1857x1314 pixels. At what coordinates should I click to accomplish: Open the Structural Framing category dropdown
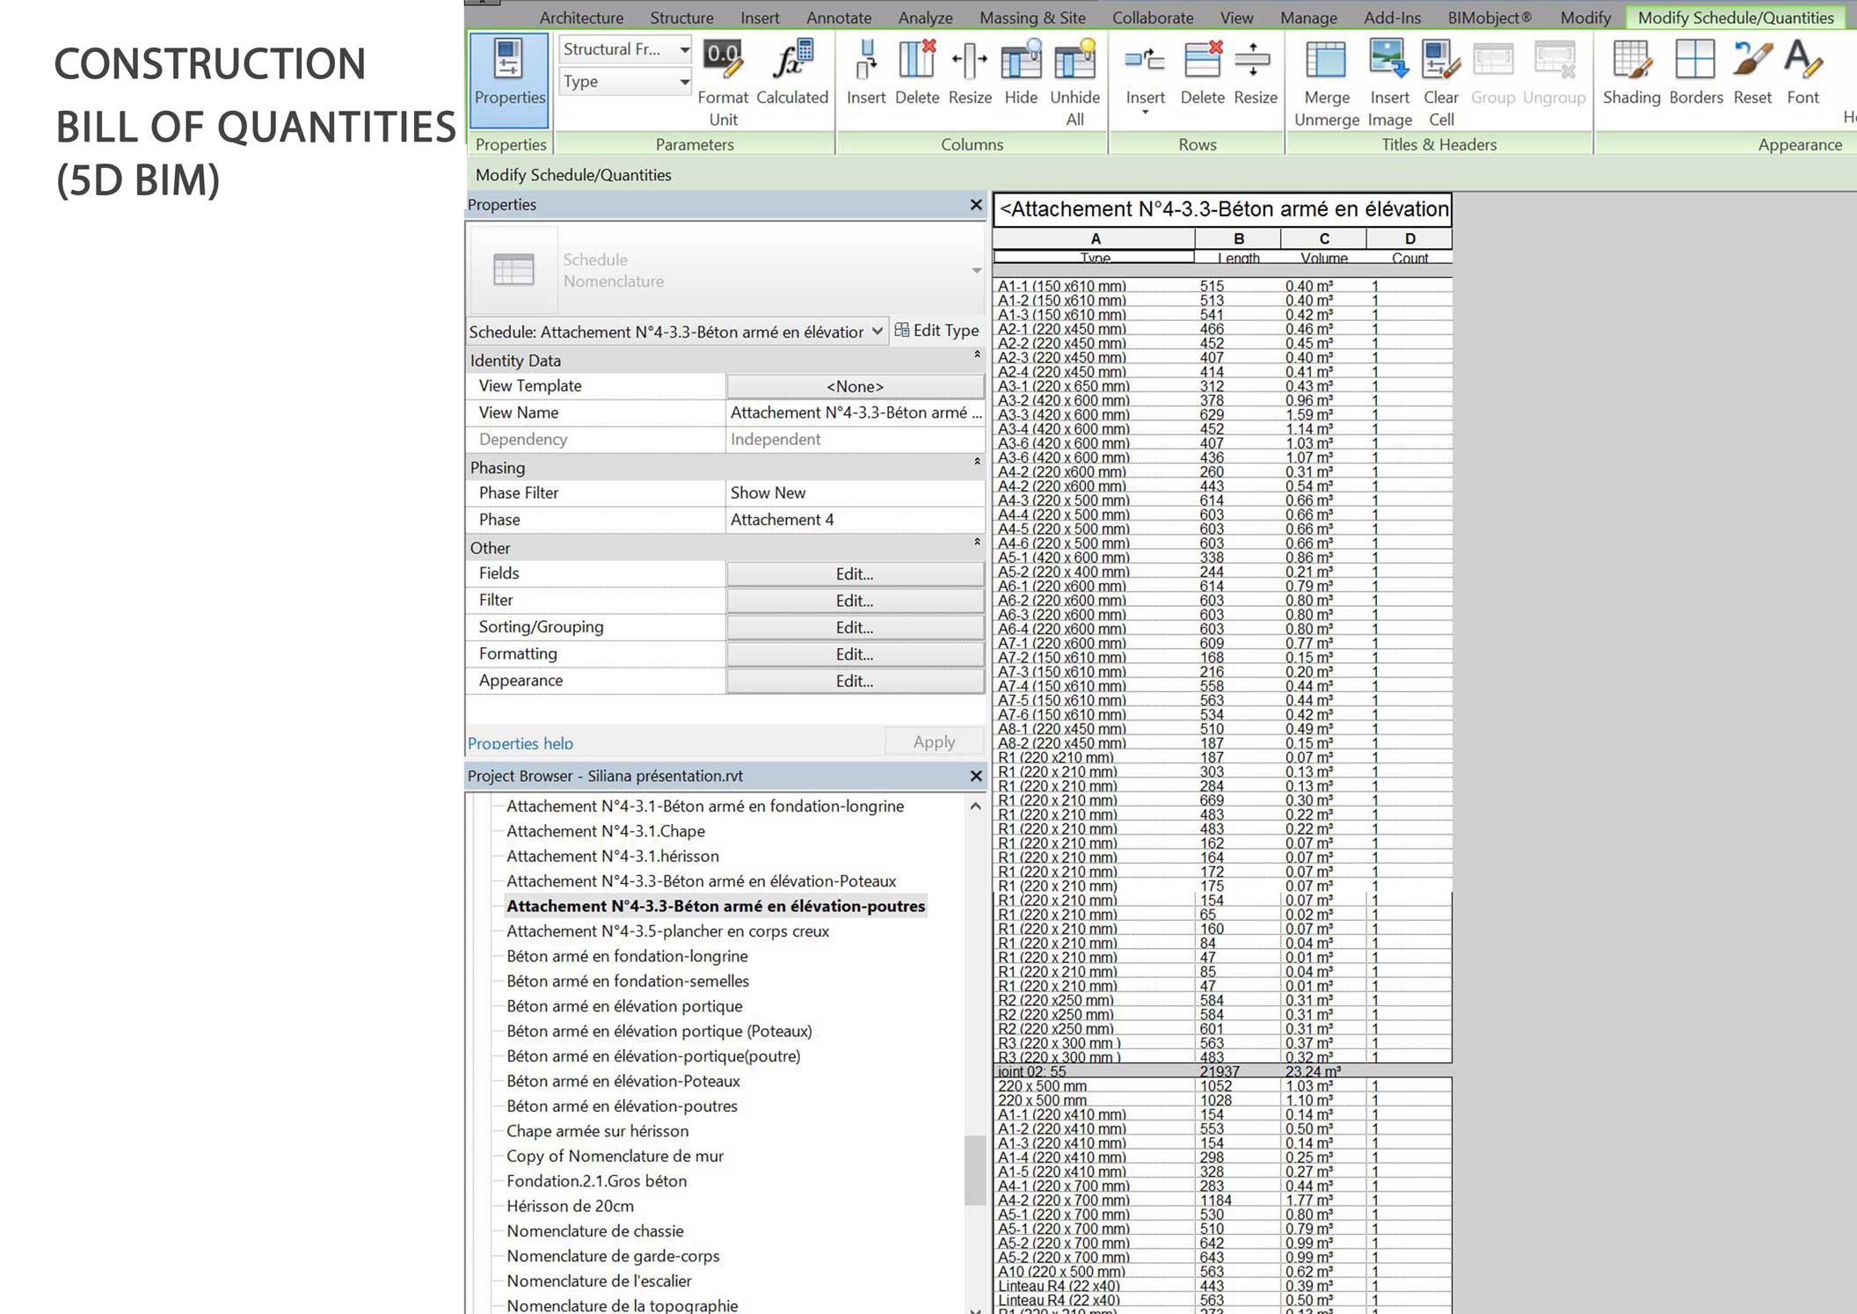tap(625, 49)
